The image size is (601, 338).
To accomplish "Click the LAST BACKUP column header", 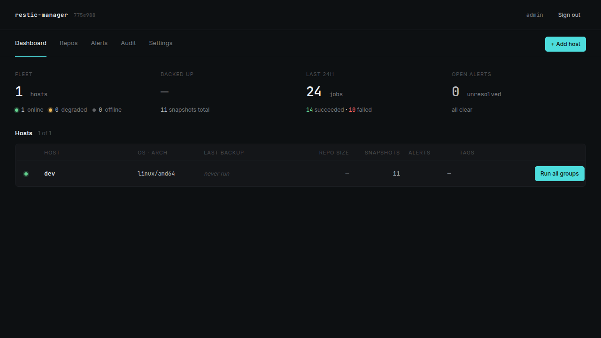I will tap(224, 153).
